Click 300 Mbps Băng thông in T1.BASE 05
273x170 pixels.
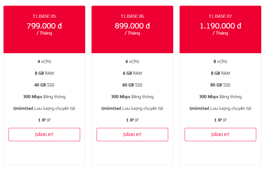tap(44, 97)
